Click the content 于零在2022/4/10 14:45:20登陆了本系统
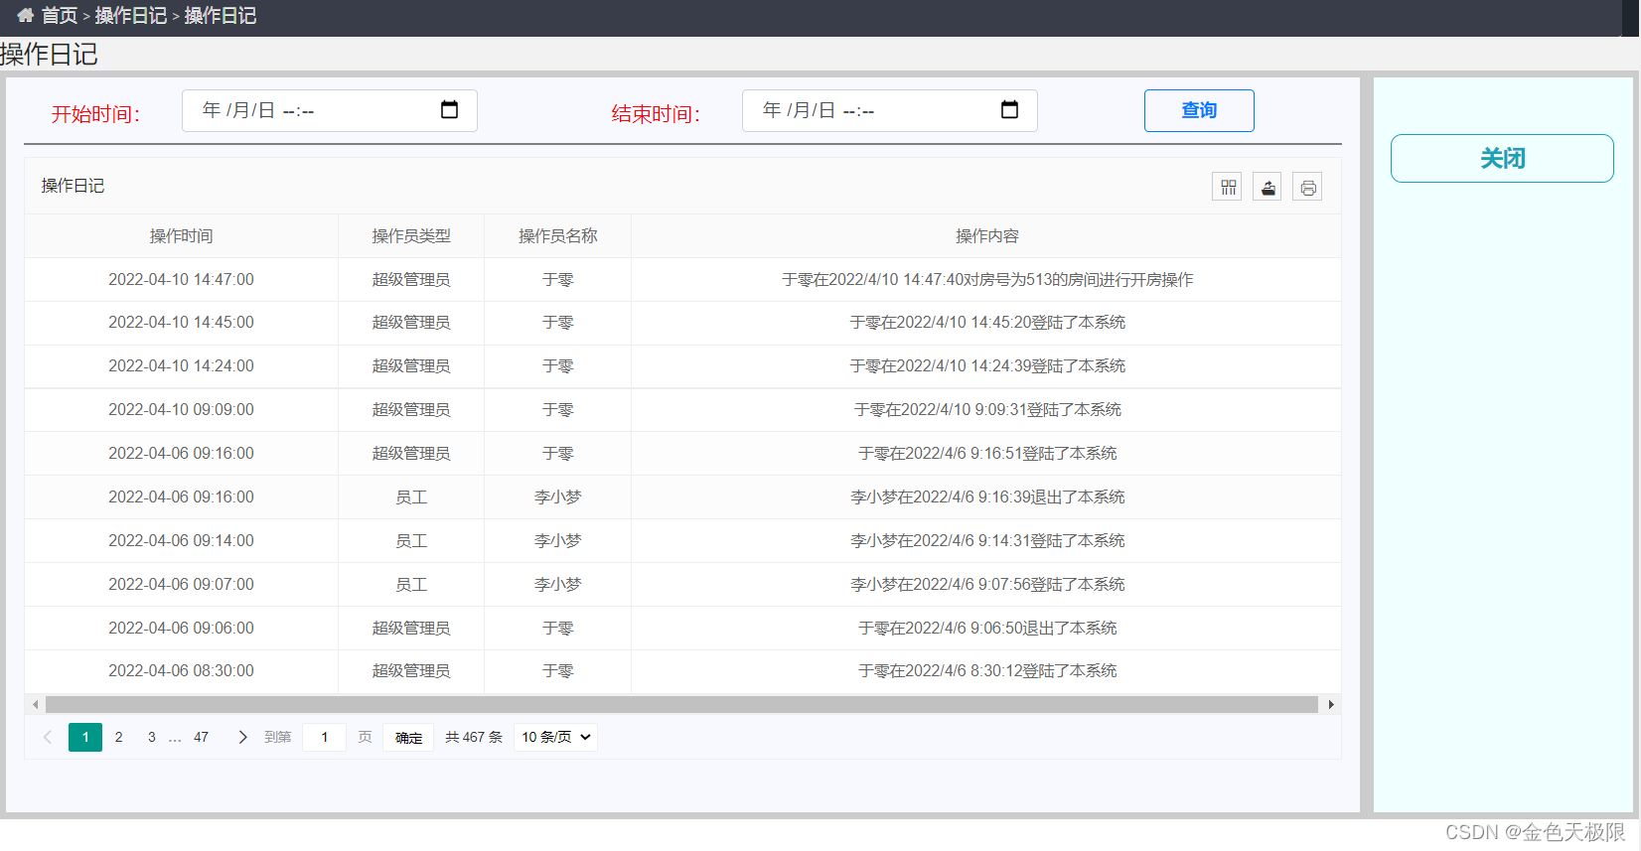This screenshot has width=1641, height=851. pos(987,323)
